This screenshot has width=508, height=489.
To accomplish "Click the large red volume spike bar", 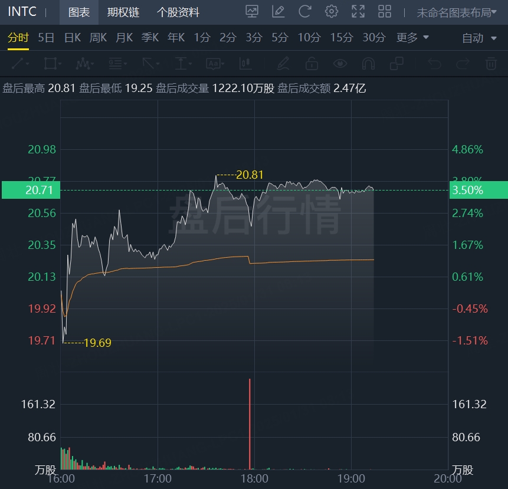I will pos(250,424).
